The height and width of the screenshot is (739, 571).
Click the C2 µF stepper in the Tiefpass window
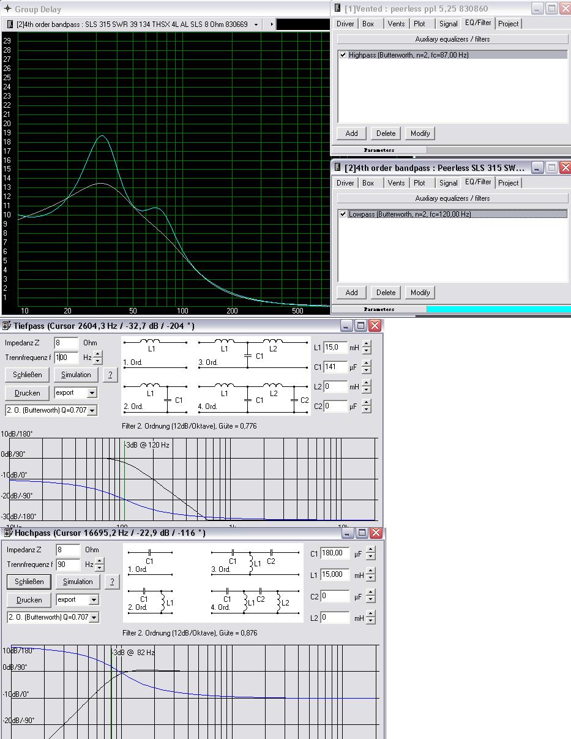point(367,406)
